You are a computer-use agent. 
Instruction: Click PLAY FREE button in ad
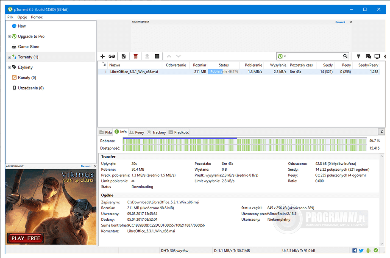pyautogui.click(x=25, y=239)
